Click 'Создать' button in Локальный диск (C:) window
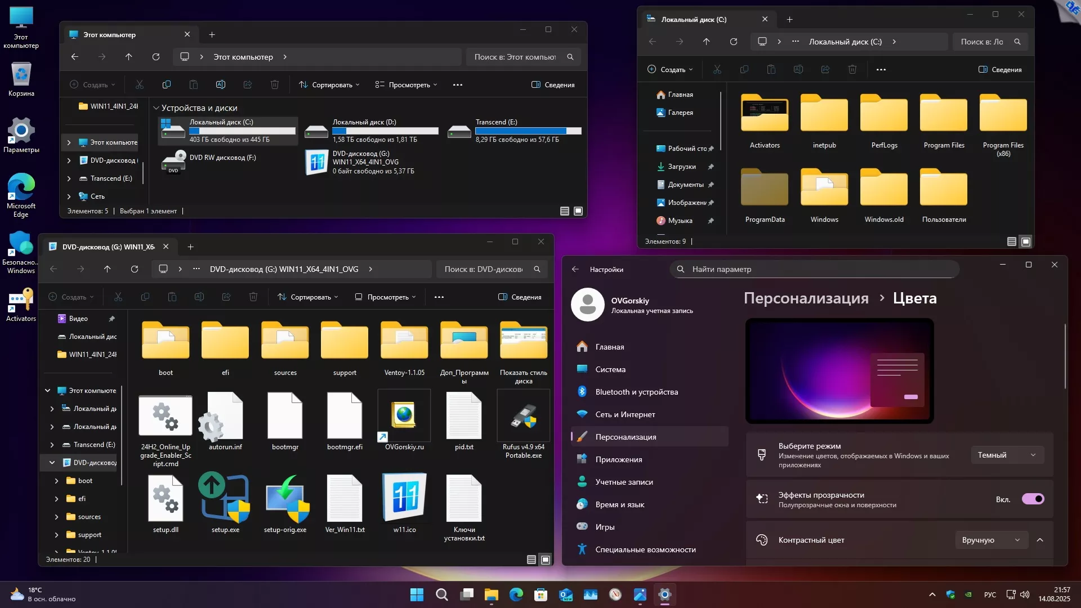The image size is (1081, 608). tap(670, 69)
